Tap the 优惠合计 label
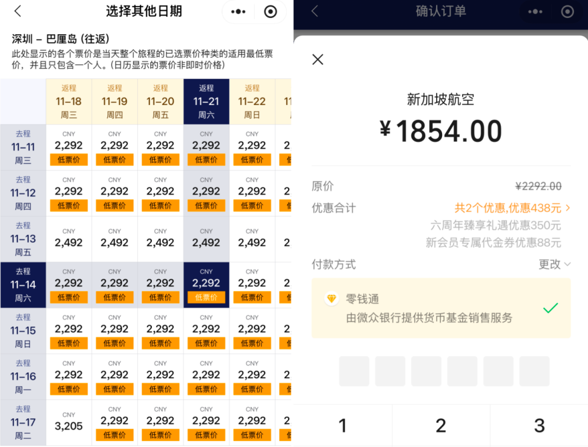 pos(334,208)
